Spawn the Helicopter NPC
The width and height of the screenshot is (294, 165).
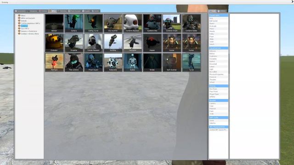(133, 43)
